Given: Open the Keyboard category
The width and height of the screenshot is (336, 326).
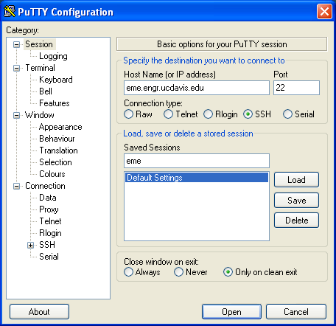Looking at the screenshot, I should point(56,80).
